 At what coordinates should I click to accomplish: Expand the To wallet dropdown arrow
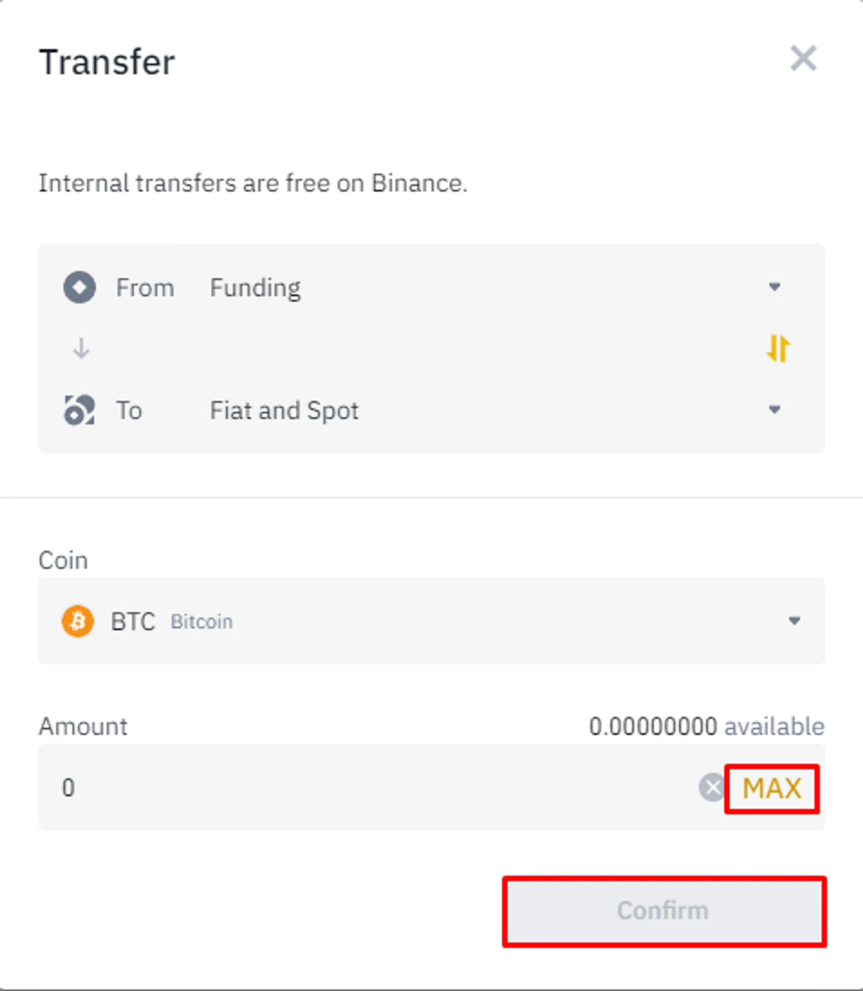775,410
